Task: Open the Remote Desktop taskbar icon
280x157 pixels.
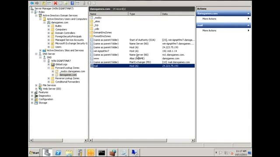Action: pyautogui.click(x=134, y=153)
